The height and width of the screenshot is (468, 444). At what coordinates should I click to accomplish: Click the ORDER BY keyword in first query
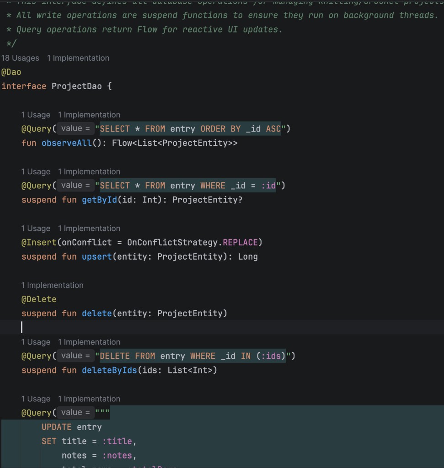(x=220, y=129)
